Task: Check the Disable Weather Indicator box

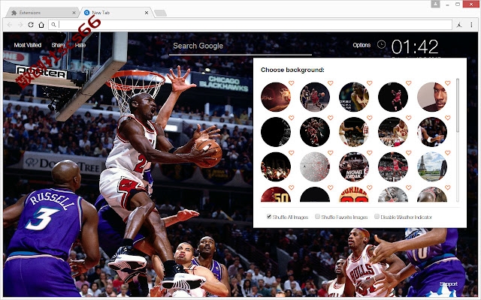Action: click(x=377, y=217)
